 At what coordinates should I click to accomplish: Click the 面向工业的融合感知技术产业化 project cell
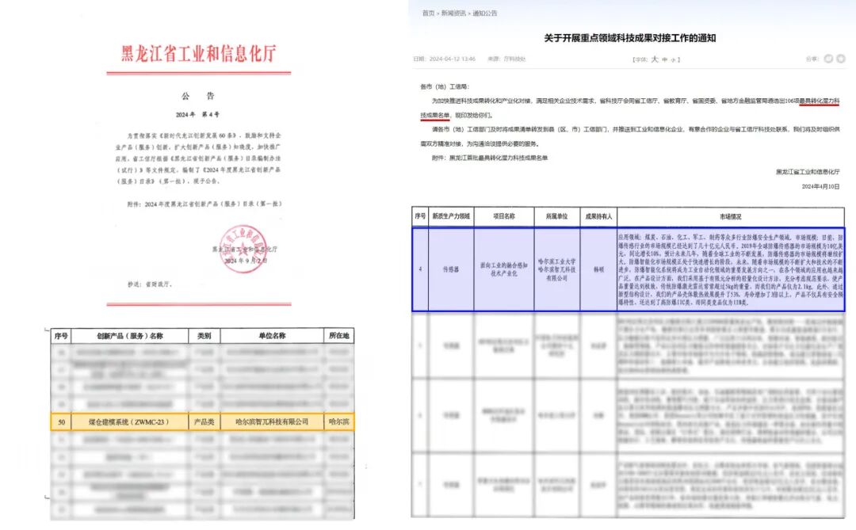coord(504,269)
